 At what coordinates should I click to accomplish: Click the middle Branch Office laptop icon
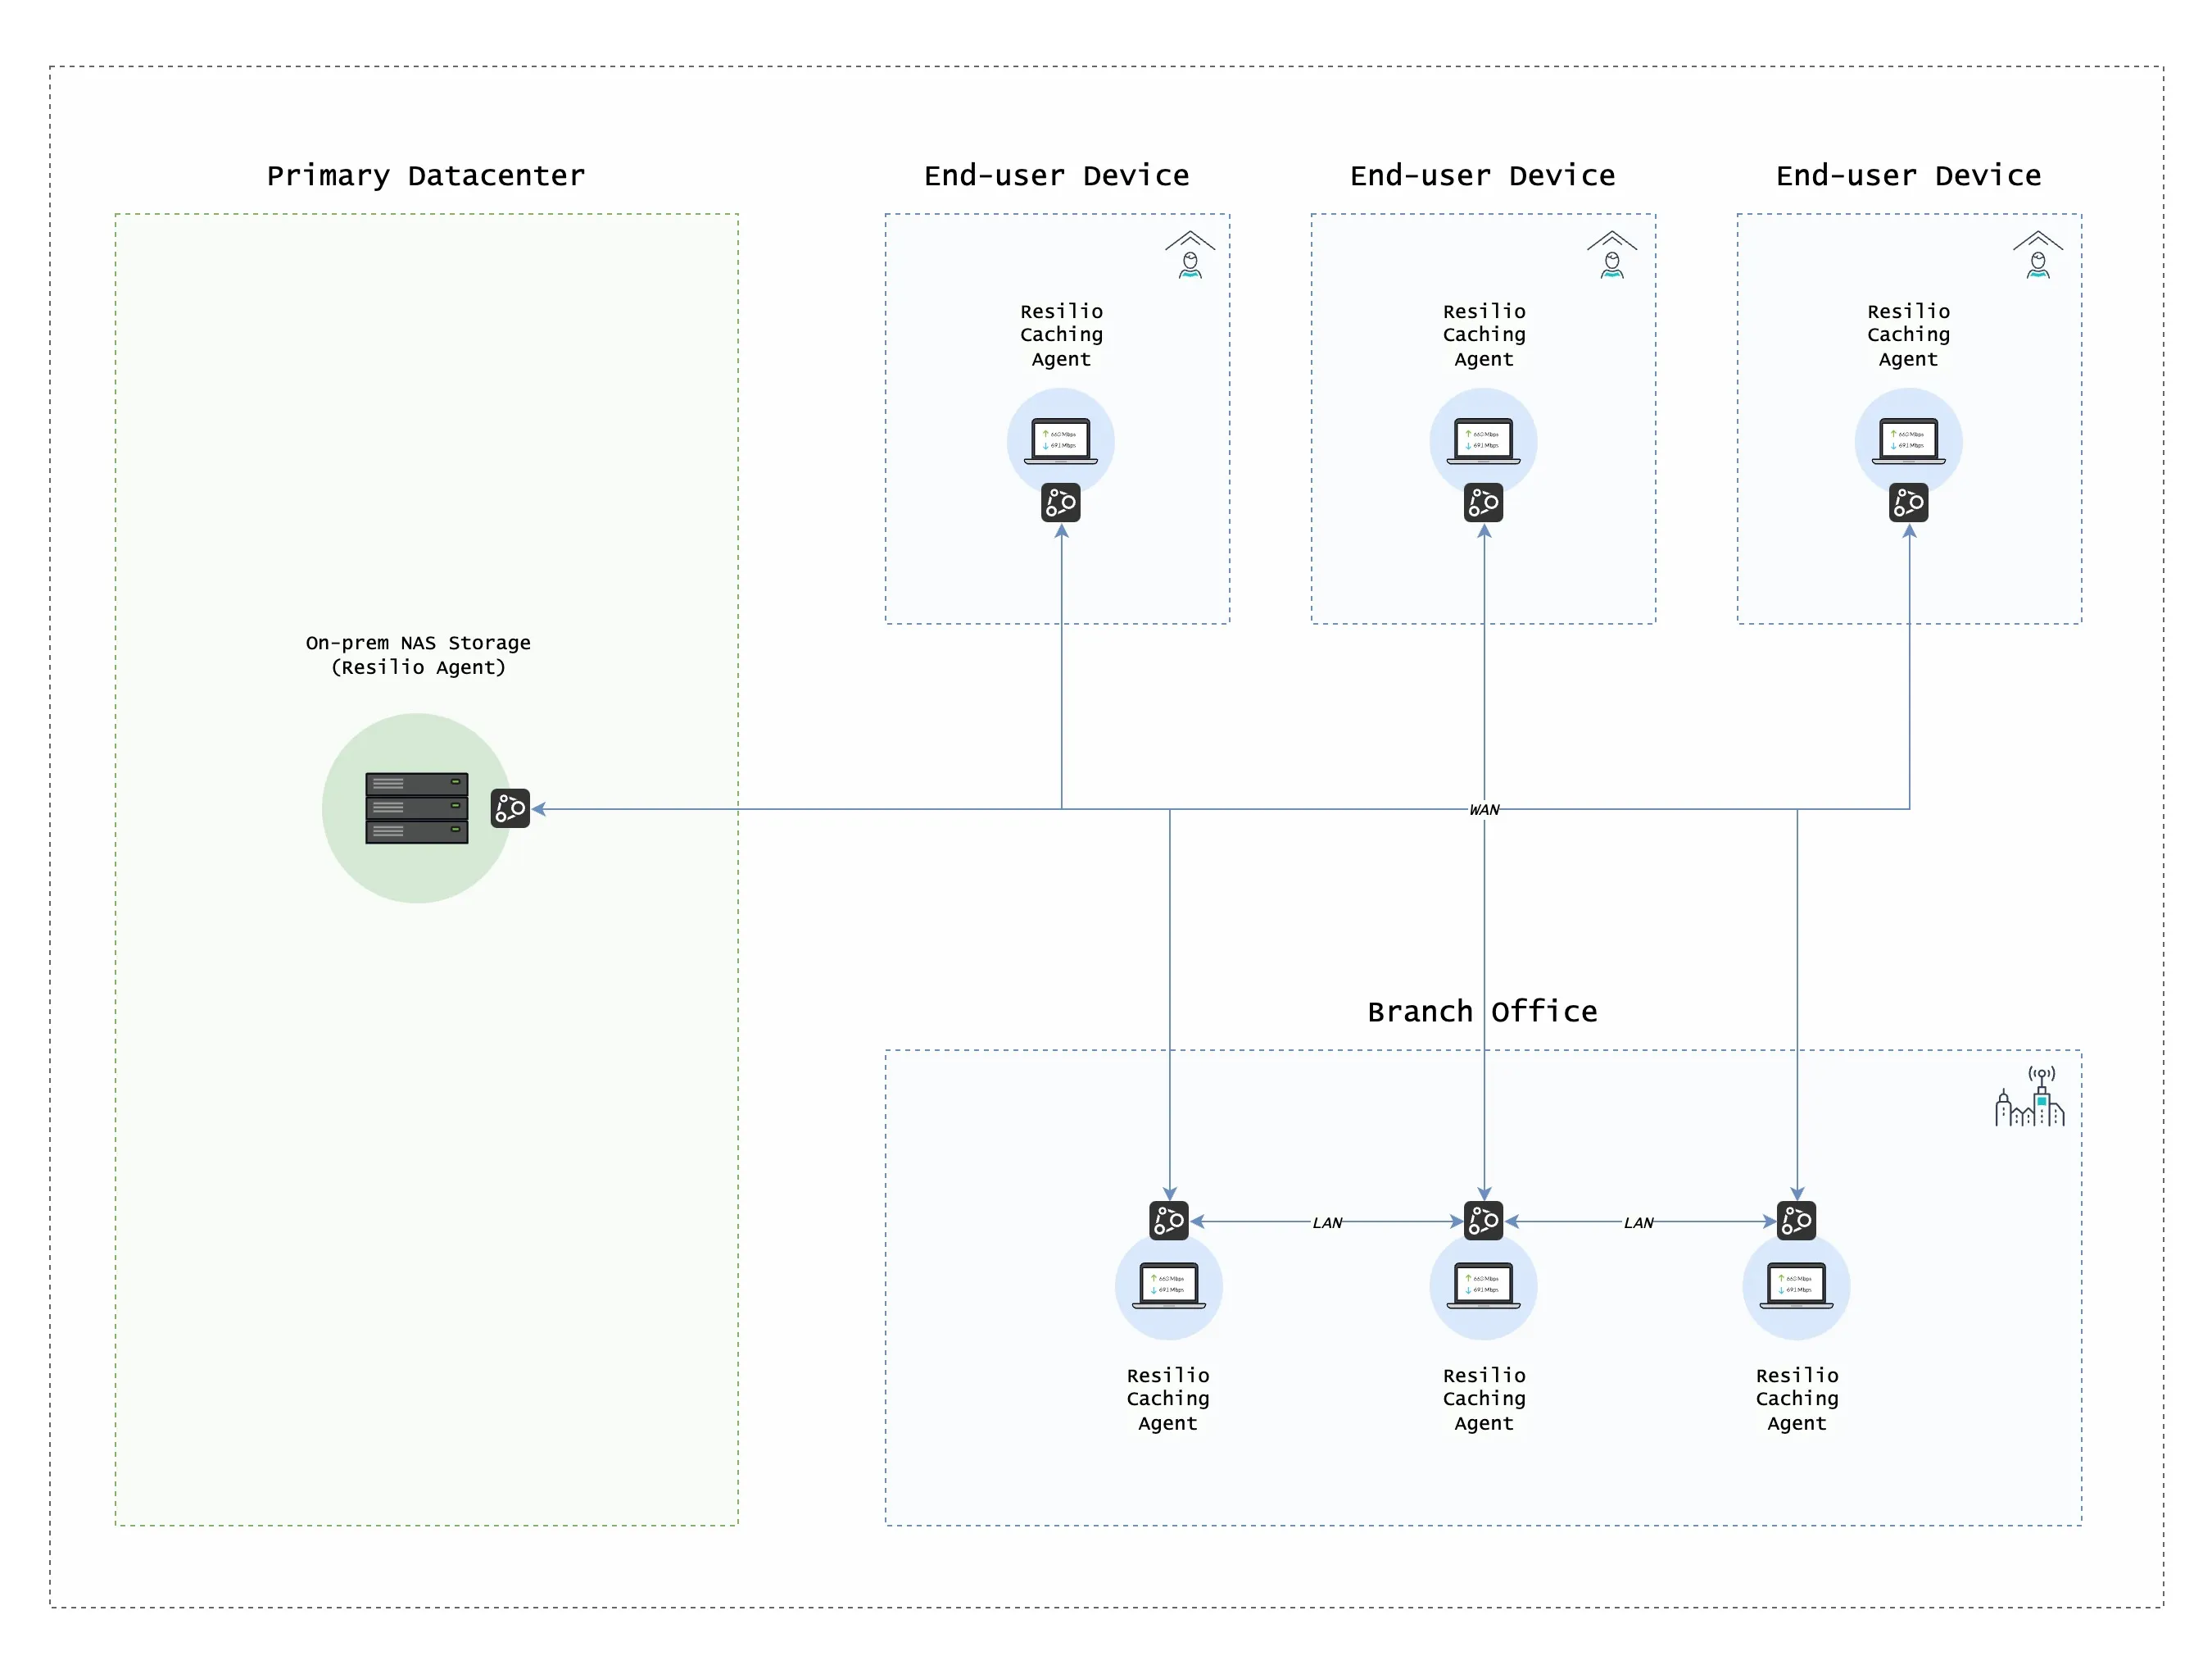[x=1483, y=1285]
